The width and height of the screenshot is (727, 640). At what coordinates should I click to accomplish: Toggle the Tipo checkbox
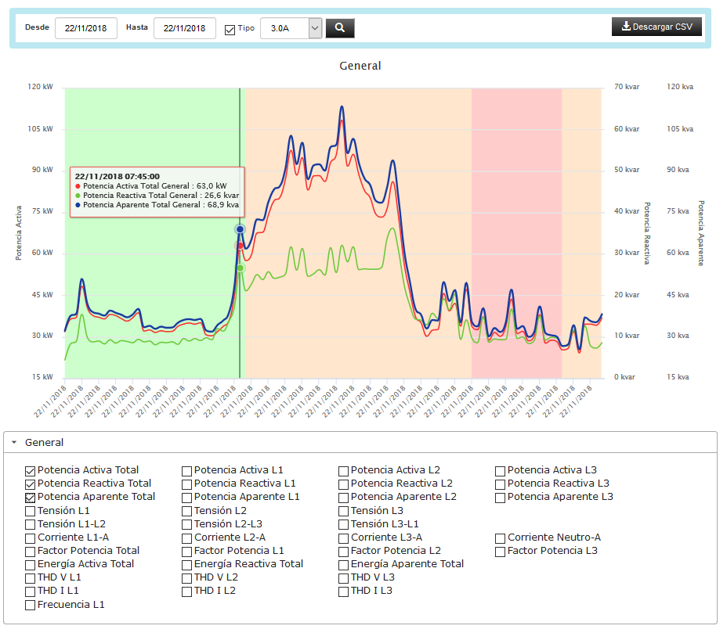(x=230, y=29)
